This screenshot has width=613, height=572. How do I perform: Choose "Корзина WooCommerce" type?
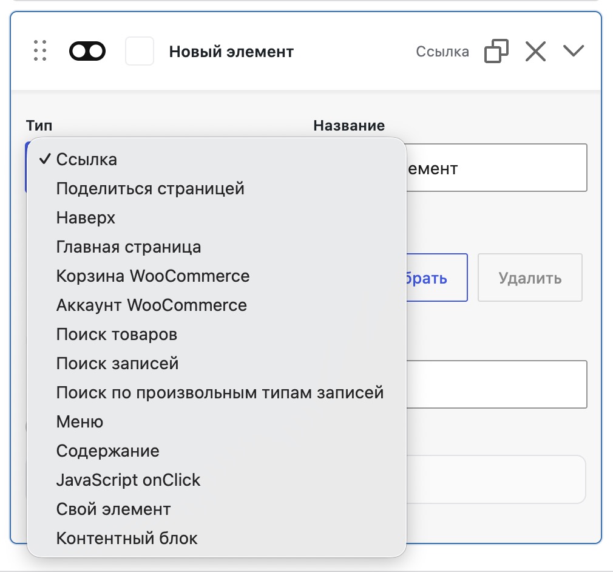pyautogui.click(x=217, y=276)
